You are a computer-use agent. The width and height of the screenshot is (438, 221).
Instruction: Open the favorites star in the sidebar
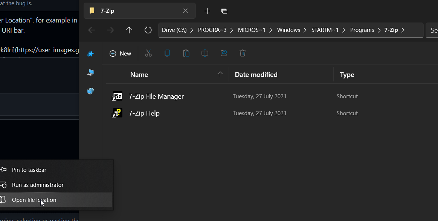click(x=90, y=54)
